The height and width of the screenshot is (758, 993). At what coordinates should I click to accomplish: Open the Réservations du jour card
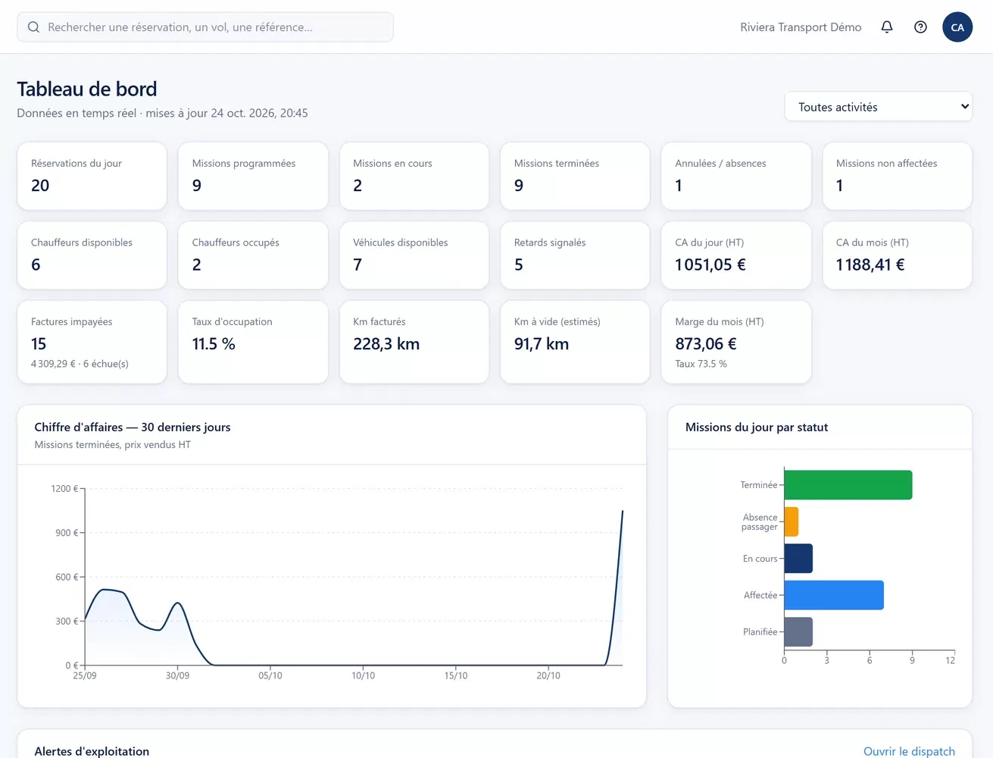coord(92,176)
